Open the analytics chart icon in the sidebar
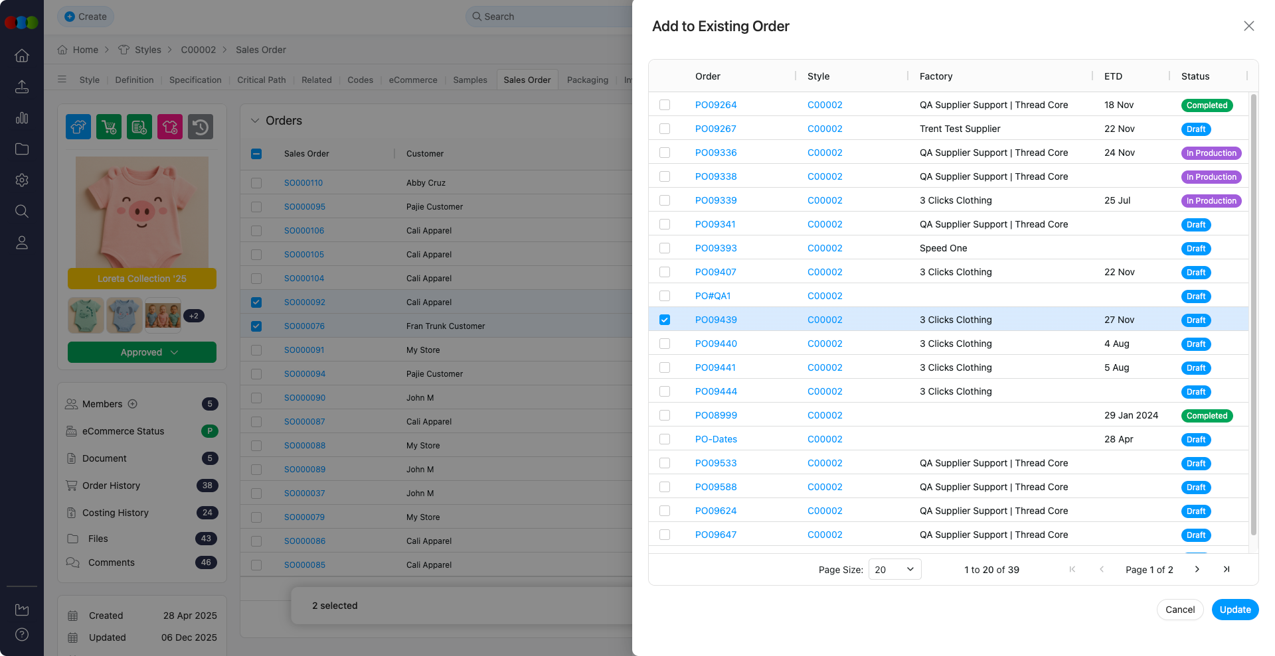Image resolution: width=1275 pixels, height=656 pixels. coord(22,117)
